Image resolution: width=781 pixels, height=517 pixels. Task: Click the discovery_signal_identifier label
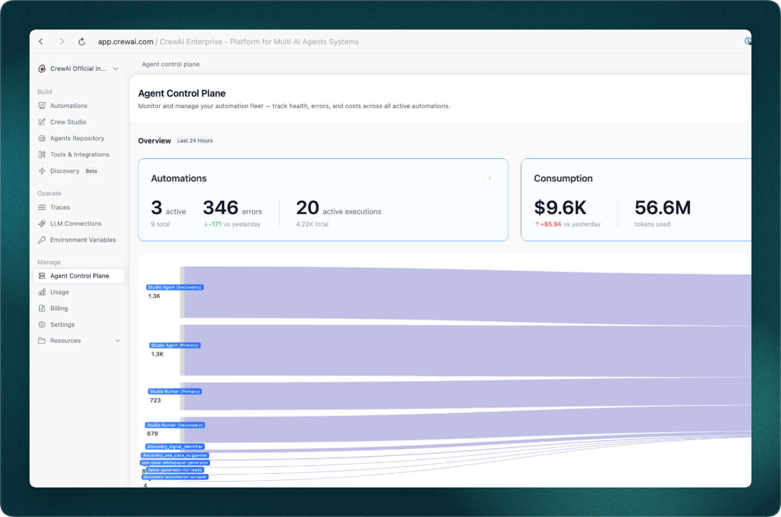[175, 447]
